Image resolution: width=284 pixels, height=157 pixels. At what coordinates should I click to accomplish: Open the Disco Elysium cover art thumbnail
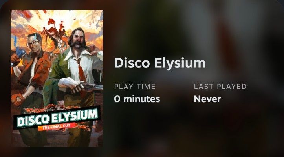(57, 78)
